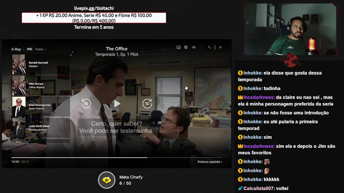This screenshot has height=193, width=344.
Task: Close the video player
Action: 220,47
